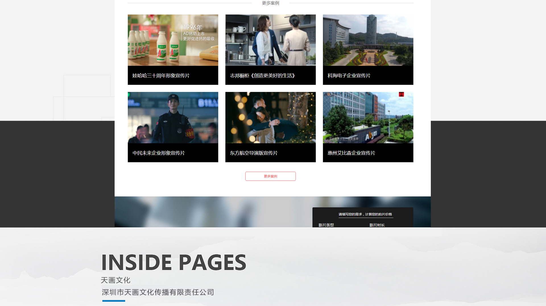Open the 娃哈哈 AD钙奶 bottles thumbnail
Screen dimensions: 546x306
tap(173, 40)
